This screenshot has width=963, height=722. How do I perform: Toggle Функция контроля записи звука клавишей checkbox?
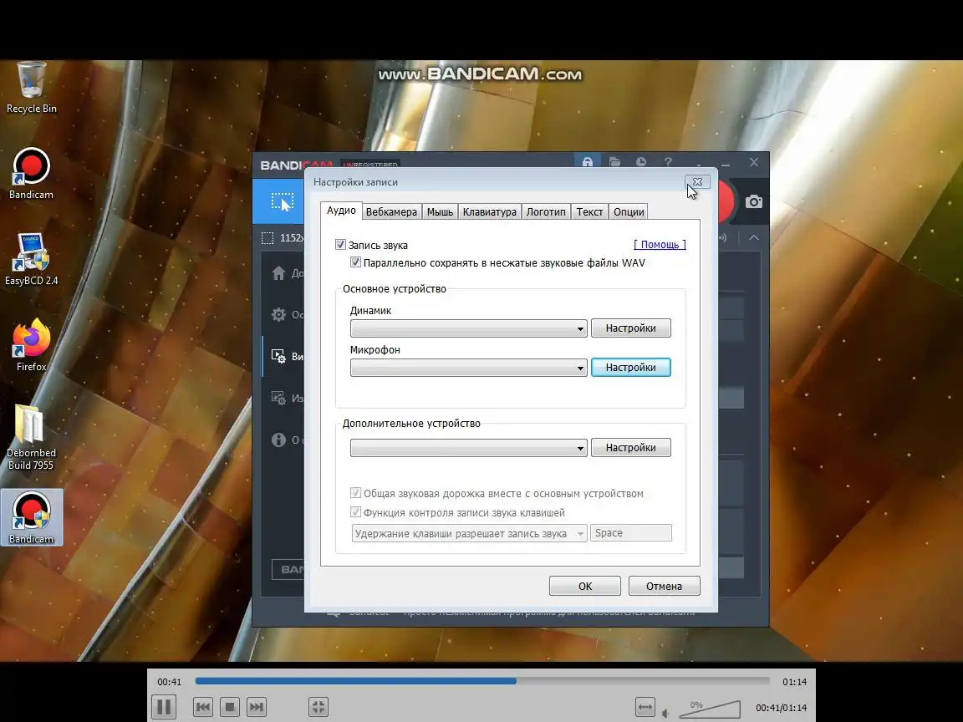(x=355, y=512)
